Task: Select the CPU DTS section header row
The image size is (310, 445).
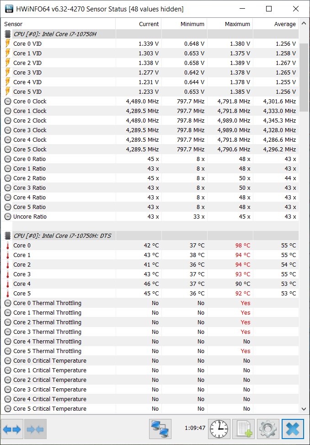Action: (150, 236)
